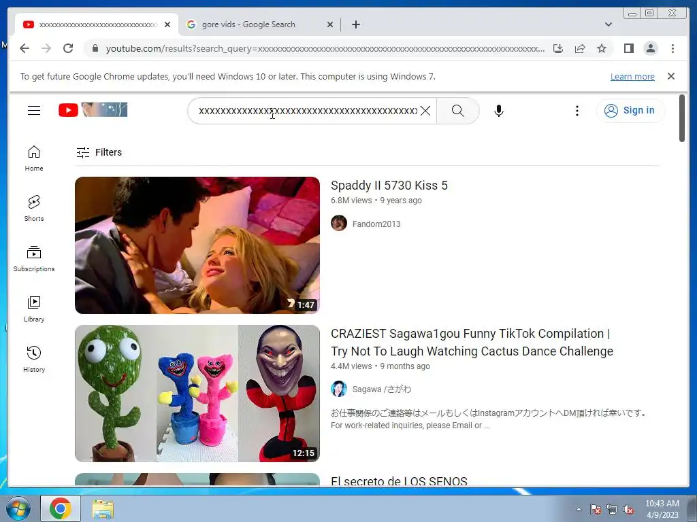Click the page vertical scrollbar thumb
The image size is (697, 522).
click(x=682, y=118)
